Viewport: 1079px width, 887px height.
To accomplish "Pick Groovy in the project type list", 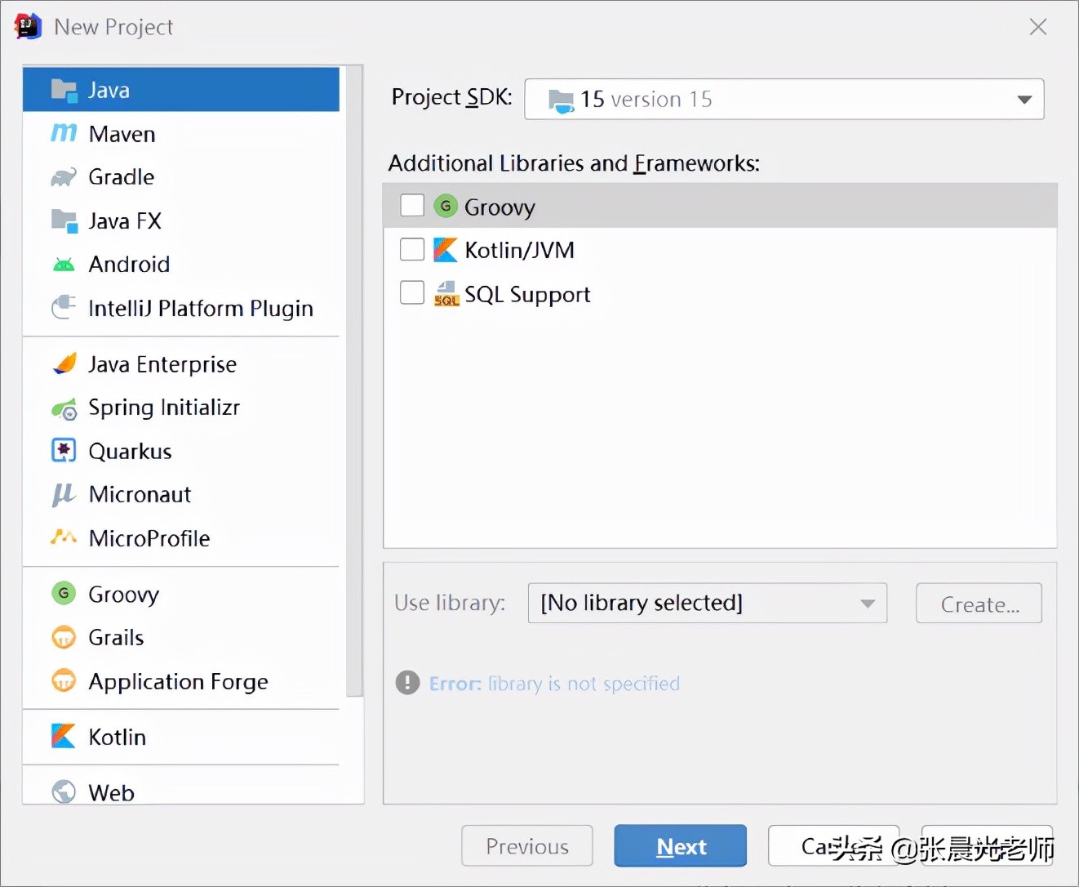I will [181, 594].
